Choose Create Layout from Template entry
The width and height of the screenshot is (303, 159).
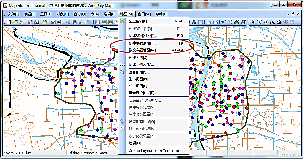154,151
